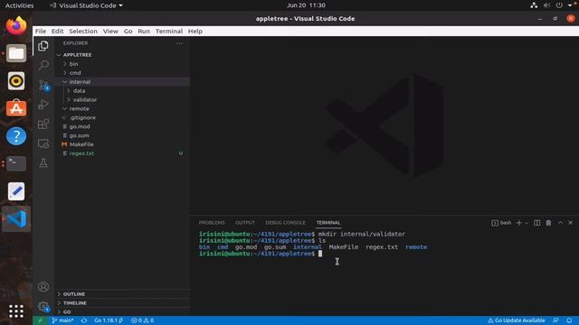Open notifications bell in status bar
The width and height of the screenshot is (579, 325).
pos(569,320)
